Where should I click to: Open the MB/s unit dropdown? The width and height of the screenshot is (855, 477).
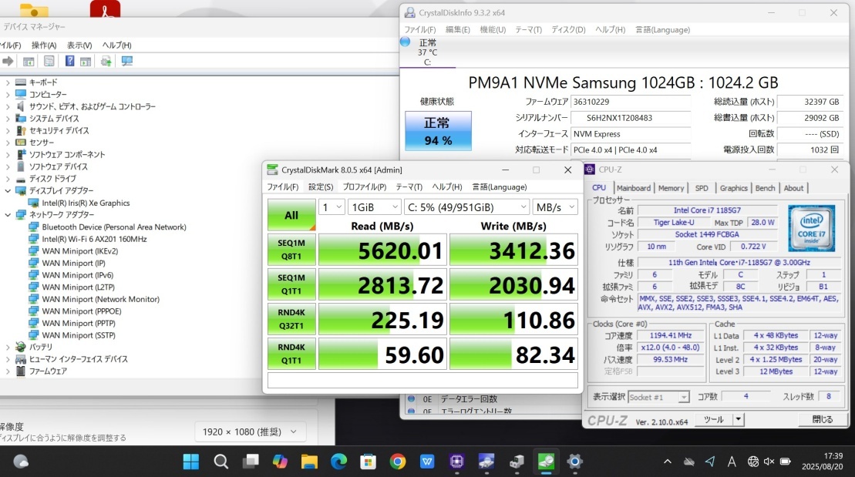(x=554, y=207)
